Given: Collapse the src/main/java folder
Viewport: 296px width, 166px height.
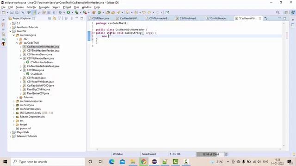Looking at the screenshot, I should click(14, 35).
